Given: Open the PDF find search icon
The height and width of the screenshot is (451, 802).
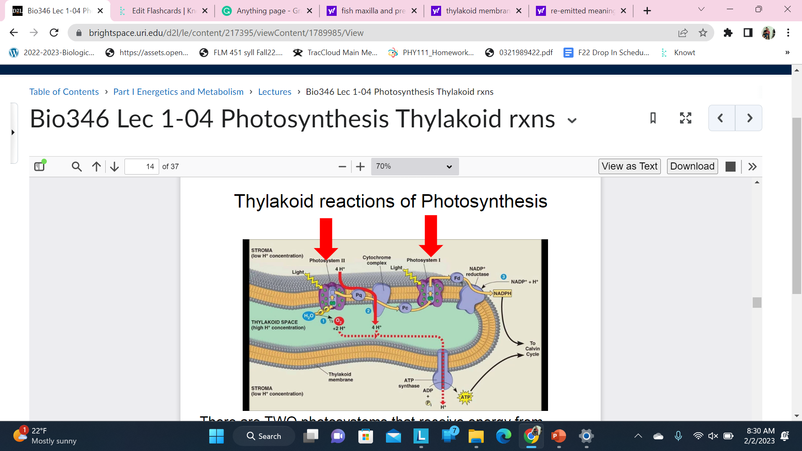Looking at the screenshot, I should click(76, 167).
